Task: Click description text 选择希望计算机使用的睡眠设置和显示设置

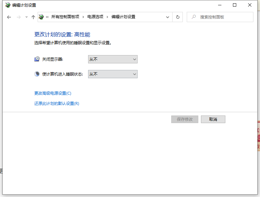Action: pyautogui.click(x=73, y=43)
